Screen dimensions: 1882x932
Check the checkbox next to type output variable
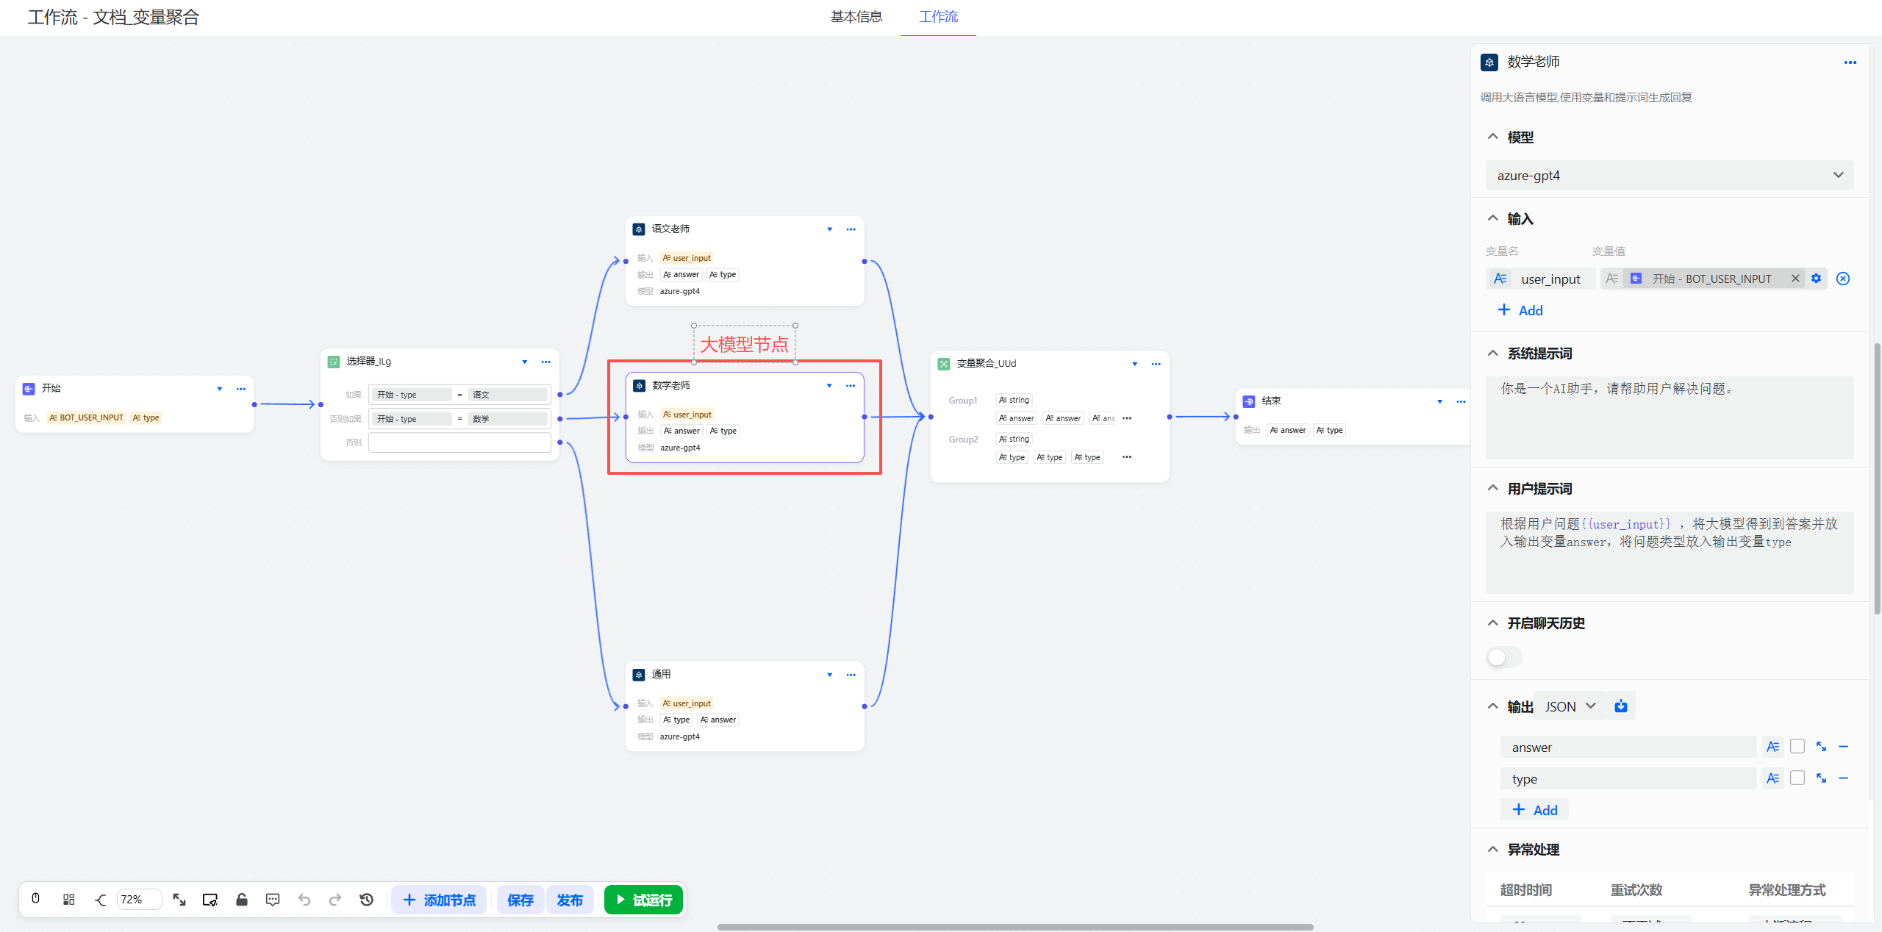pos(1797,778)
